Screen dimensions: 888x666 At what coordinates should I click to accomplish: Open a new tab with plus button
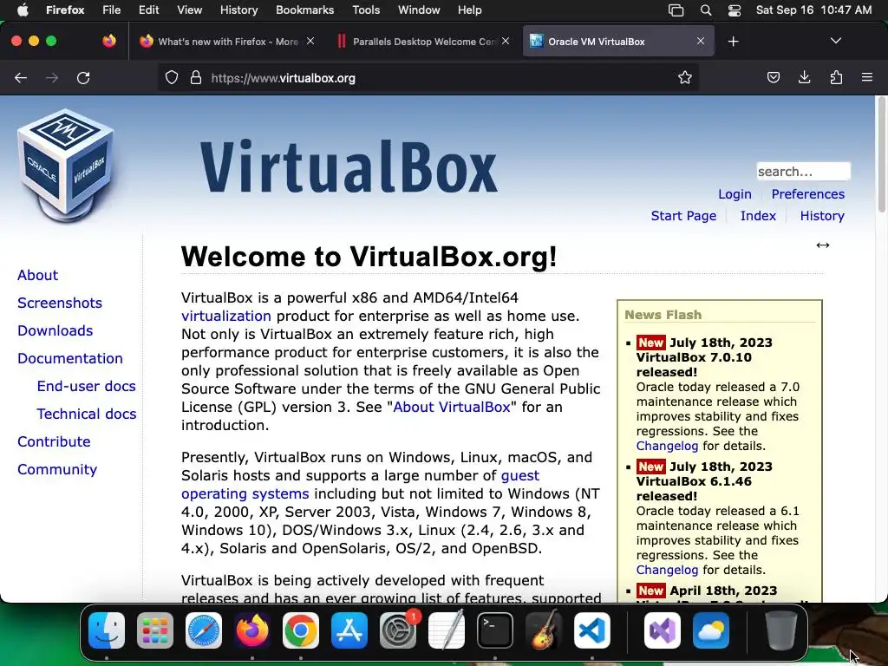pyautogui.click(x=734, y=42)
